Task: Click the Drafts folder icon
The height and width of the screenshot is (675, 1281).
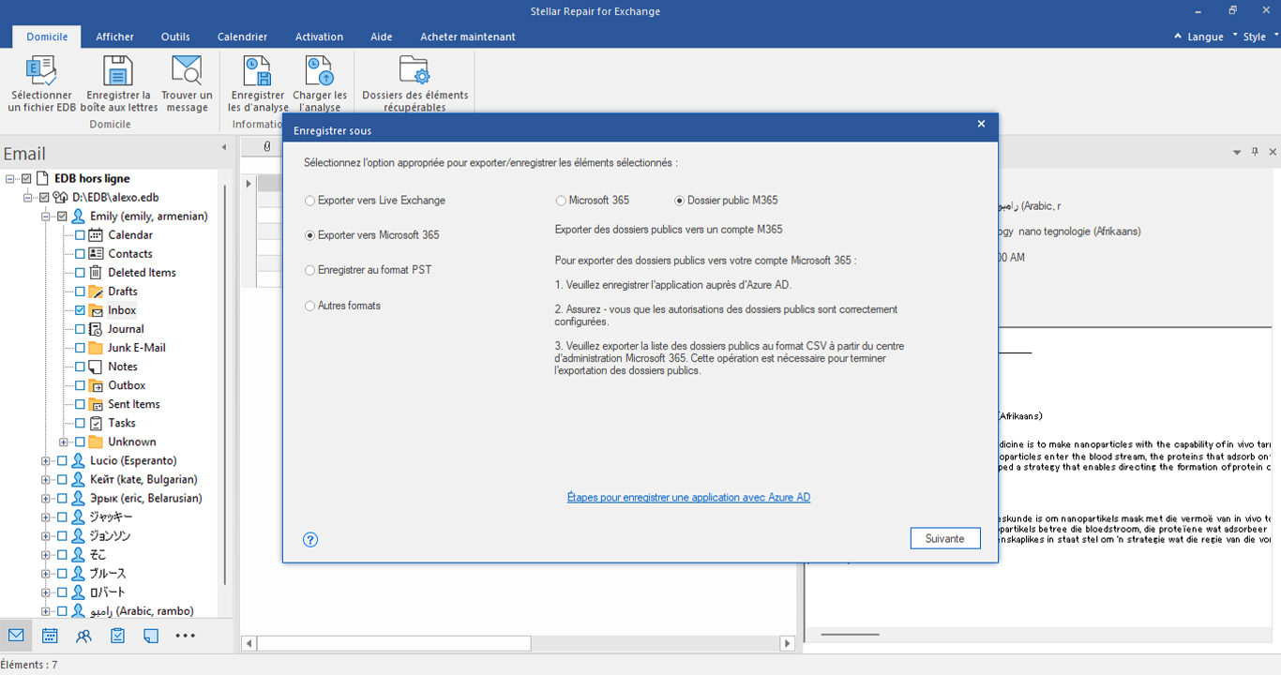Action: (x=96, y=291)
